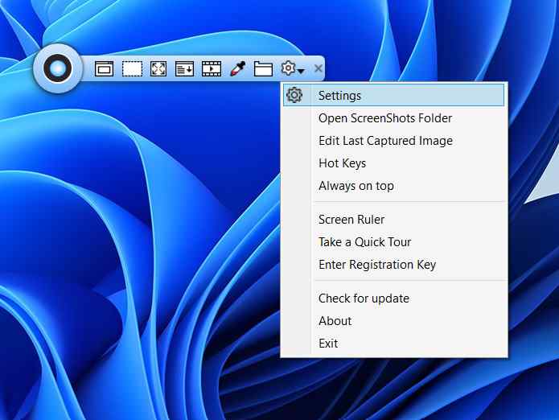The width and height of the screenshot is (559, 420).
Task: Select the capture window tool icon
Action: pyautogui.click(x=104, y=69)
